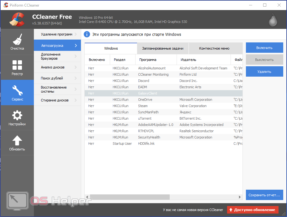The image size is (287, 217).
Task: Click Сохранить отчет button
Action: click(x=264, y=195)
